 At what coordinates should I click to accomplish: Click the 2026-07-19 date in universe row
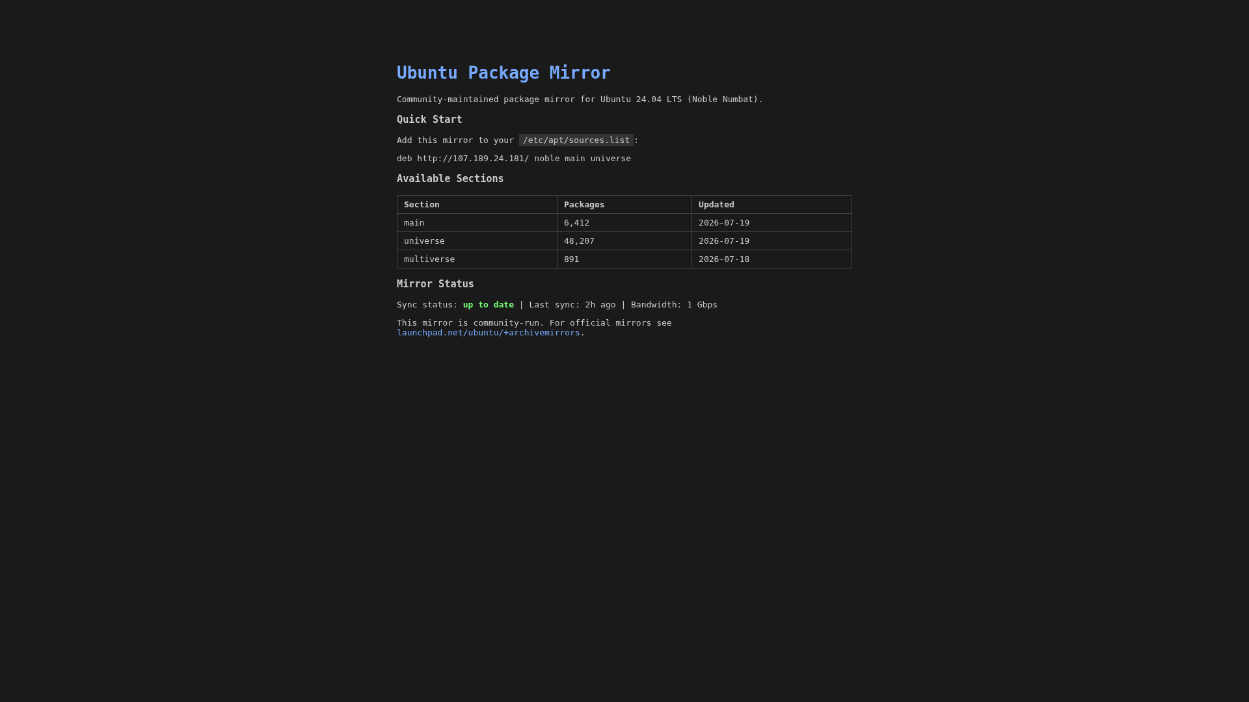(724, 241)
